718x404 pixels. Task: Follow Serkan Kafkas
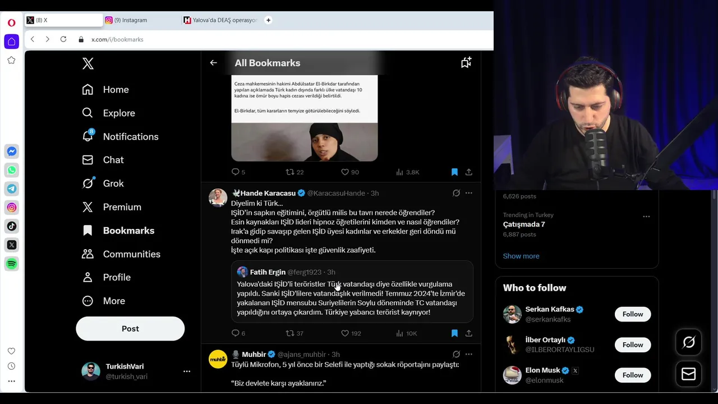(x=633, y=314)
